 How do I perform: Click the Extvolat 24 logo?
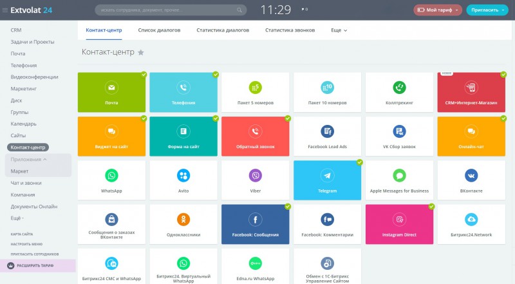[31, 10]
